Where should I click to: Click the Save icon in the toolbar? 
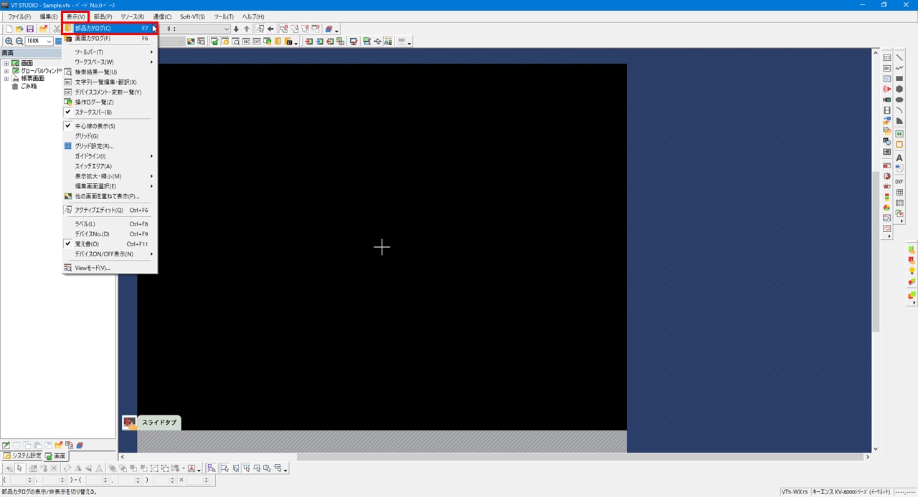[x=30, y=29]
